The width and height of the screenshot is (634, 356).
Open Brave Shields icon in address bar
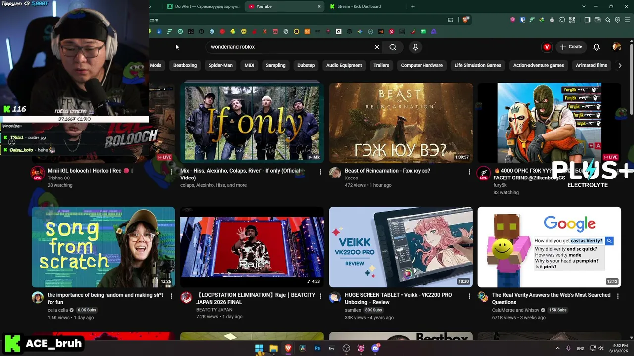point(465,20)
